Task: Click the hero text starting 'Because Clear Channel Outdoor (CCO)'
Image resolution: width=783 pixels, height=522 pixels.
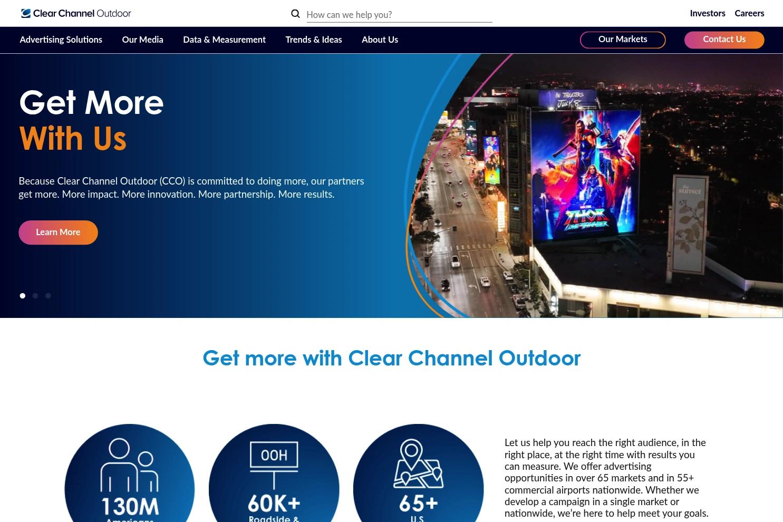Action: click(x=191, y=188)
